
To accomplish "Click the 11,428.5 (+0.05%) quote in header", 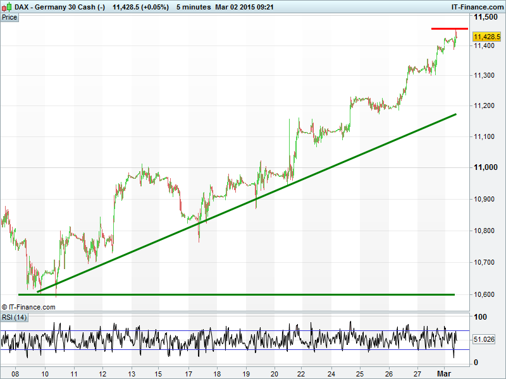I will tap(140, 6).
